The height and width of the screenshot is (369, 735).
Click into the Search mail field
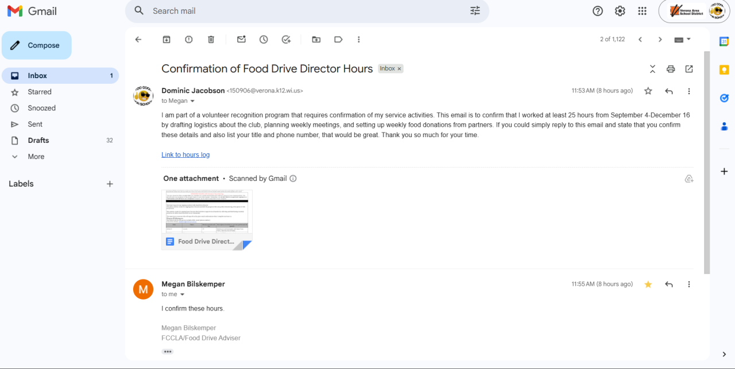click(x=304, y=11)
